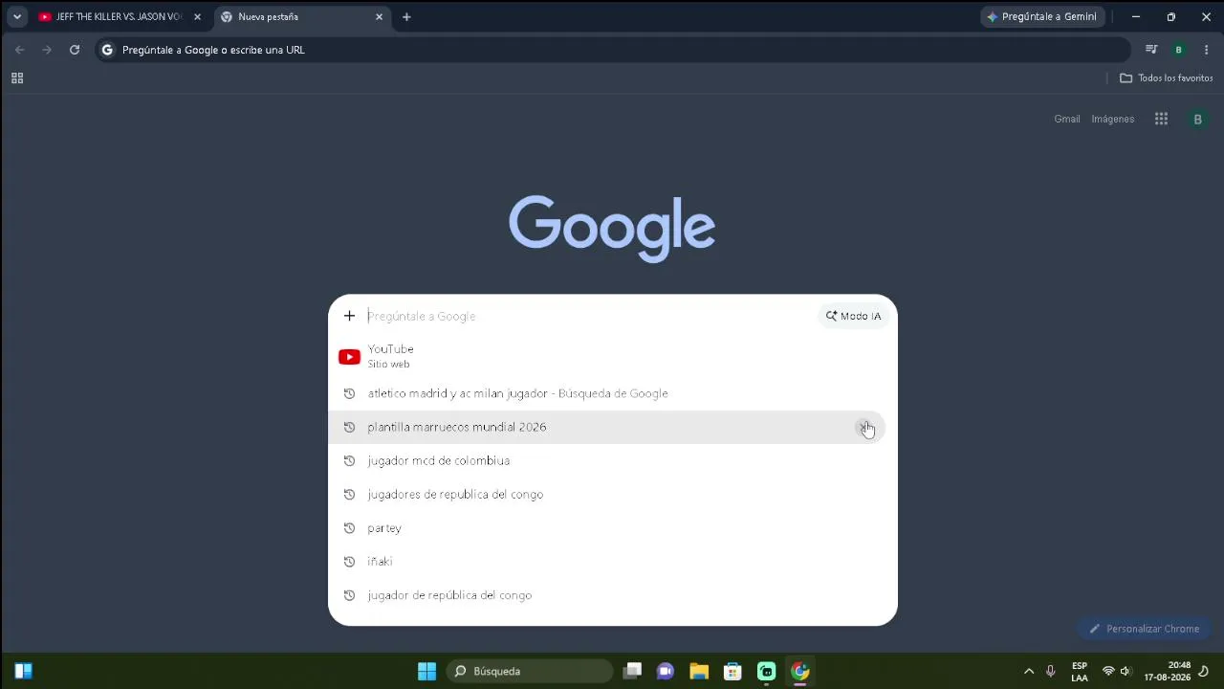Open the Windows Start menu
Screen dimensions: 1224x689
(x=426, y=671)
